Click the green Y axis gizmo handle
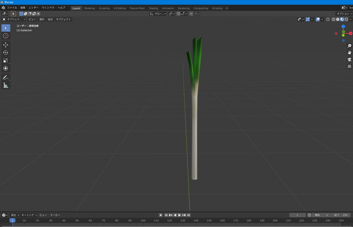This screenshot has height=227, width=353. click(x=343, y=35)
